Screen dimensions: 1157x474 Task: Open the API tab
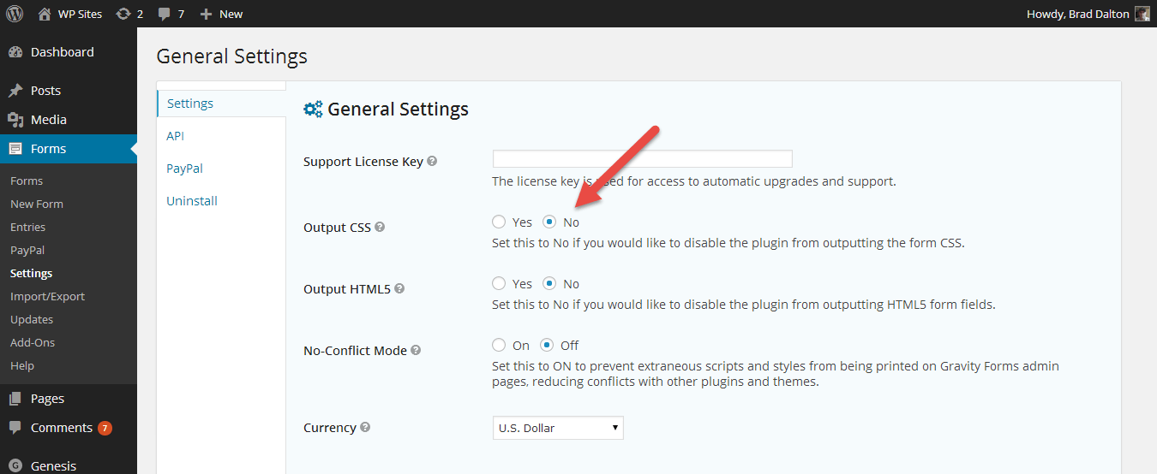click(175, 136)
